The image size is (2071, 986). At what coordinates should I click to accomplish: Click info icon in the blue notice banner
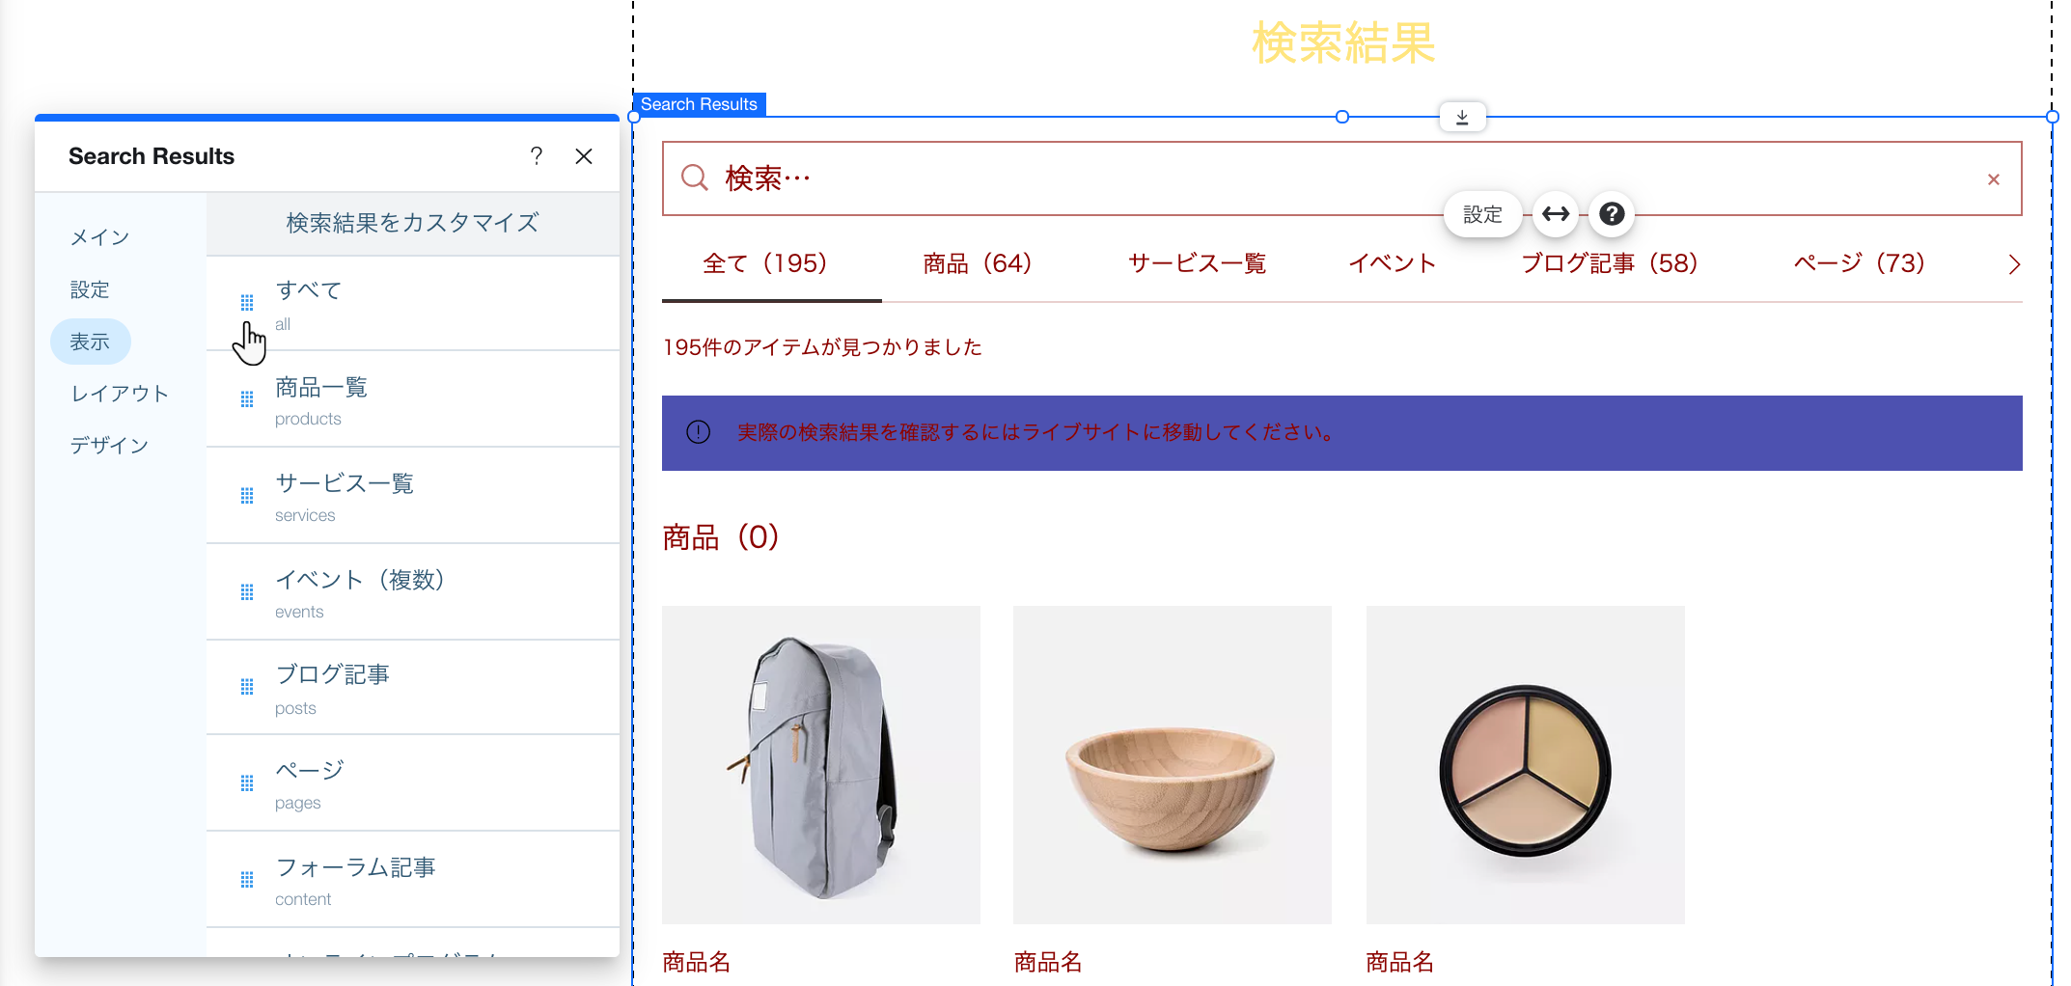(698, 432)
